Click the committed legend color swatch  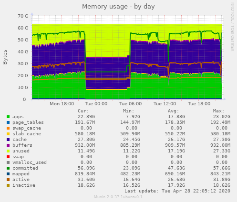[x=8, y=168]
